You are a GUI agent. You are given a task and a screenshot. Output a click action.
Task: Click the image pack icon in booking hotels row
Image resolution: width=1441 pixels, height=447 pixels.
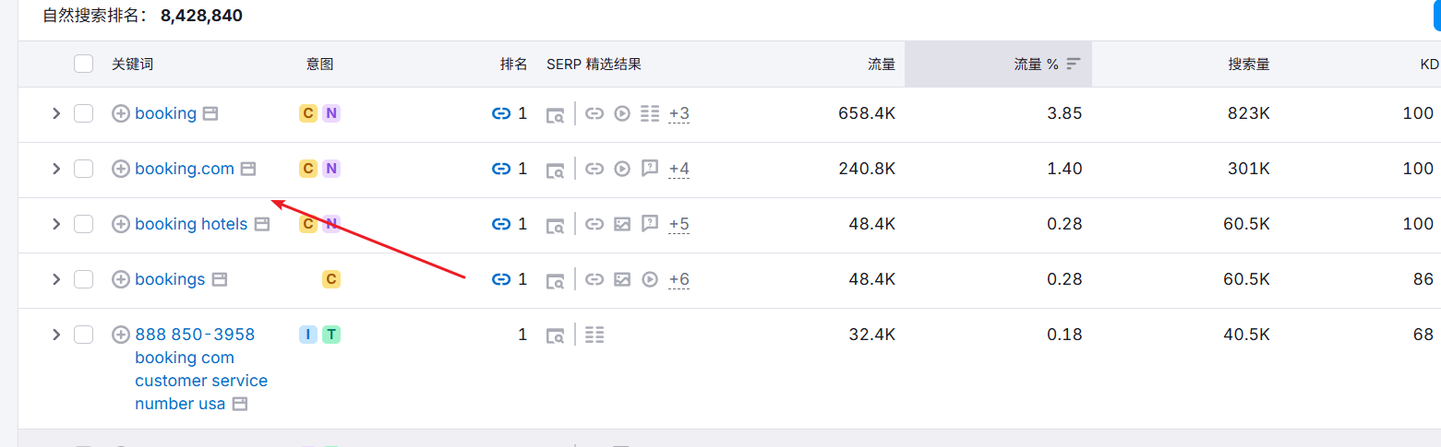[622, 224]
